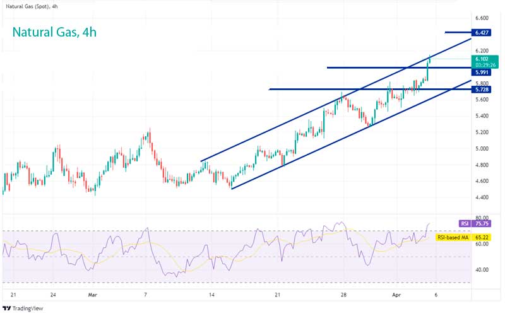The image size is (505, 316).
Task: Select the 4.400 price scale value
Action: click(x=482, y=197)
